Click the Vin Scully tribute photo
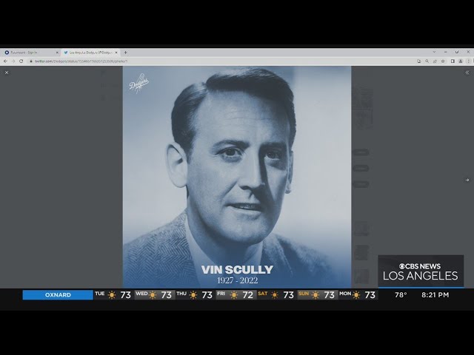Screen dimensions: 474x355 click(x=237, y=177)
